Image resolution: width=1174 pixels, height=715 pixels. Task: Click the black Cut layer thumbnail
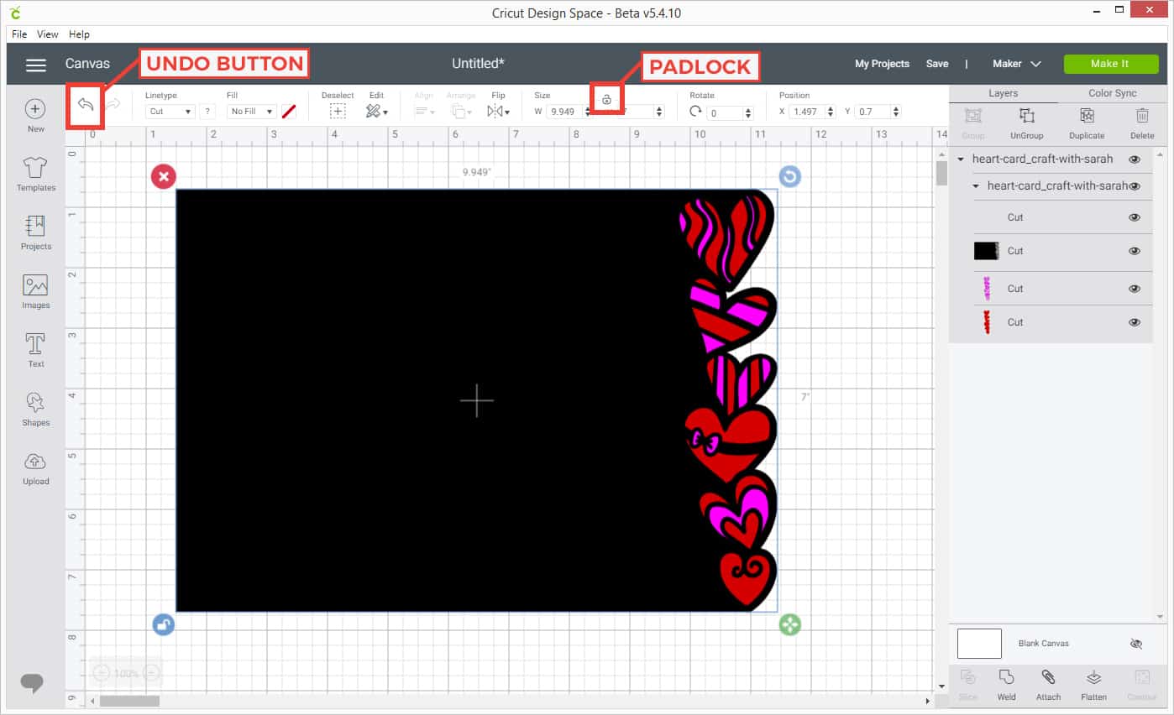pos(988,251)
